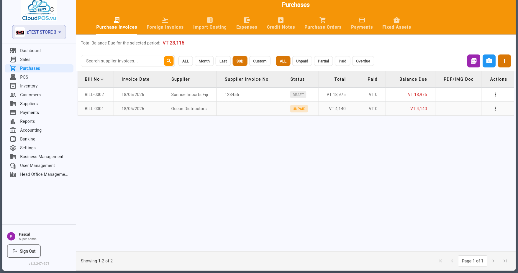Viewport: 518px width, 273px height.
Task: Toggle the Overdue status filter
Action: [x=363, y=61]
